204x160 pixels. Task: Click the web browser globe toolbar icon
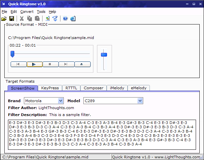pos(73,19)
